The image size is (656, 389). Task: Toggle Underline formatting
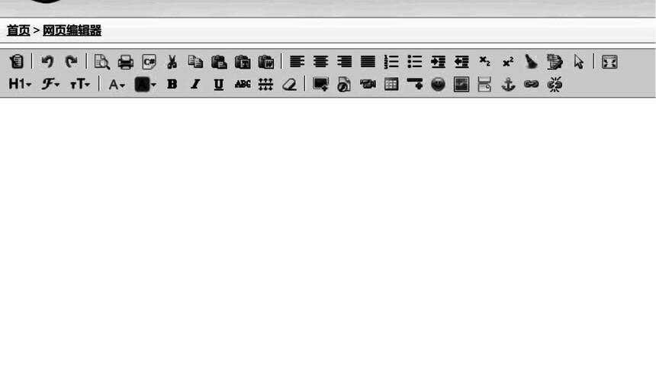pos(218,85)
